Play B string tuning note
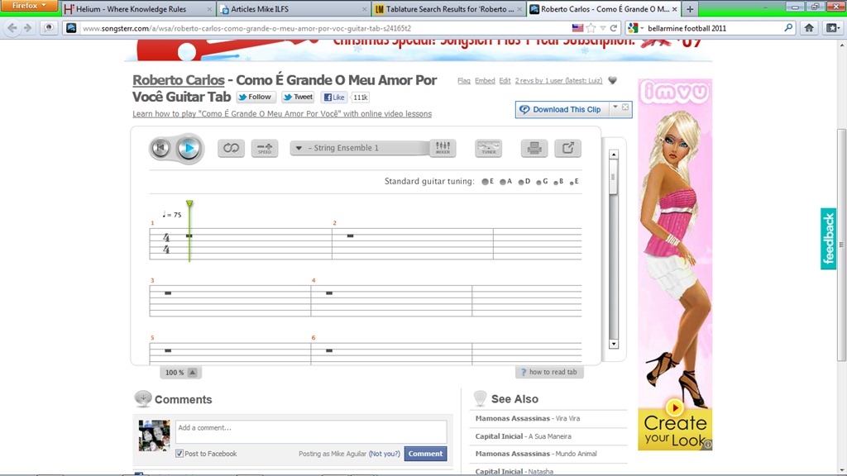847x476 pixels. tap(555, 183)
